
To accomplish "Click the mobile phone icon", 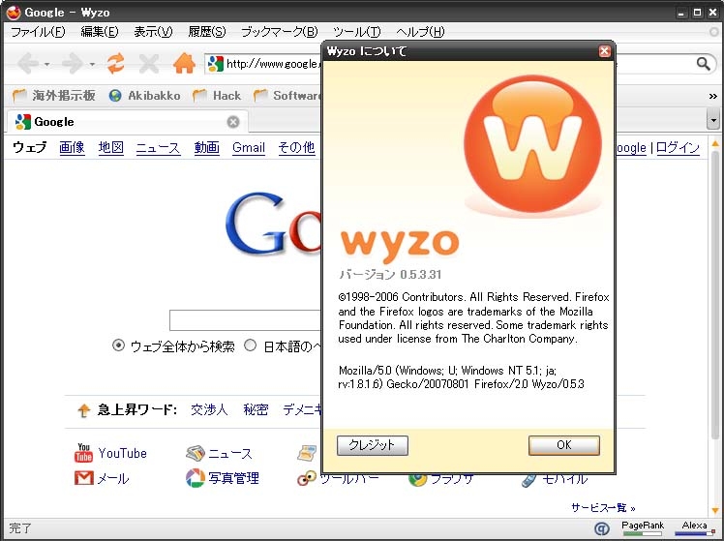I will [529, 481].
